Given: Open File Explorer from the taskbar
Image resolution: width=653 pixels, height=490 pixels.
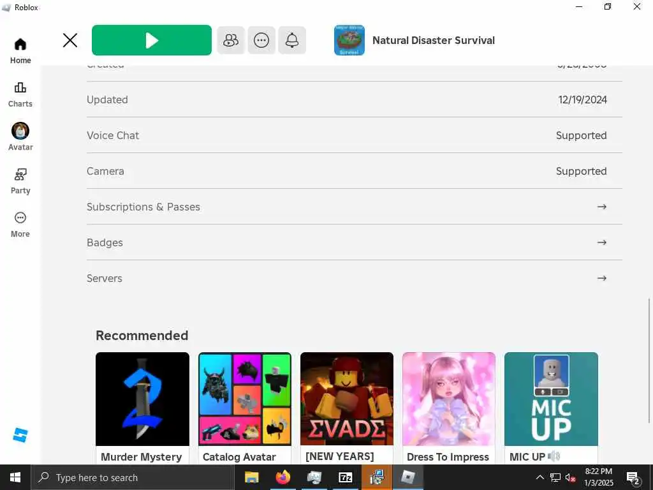Looking at the screenshot, I should pos(251,477).
